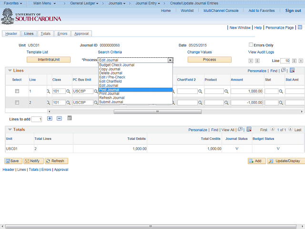Click the Process button
The width and height of the screenshot is (305, 229).
209,60
